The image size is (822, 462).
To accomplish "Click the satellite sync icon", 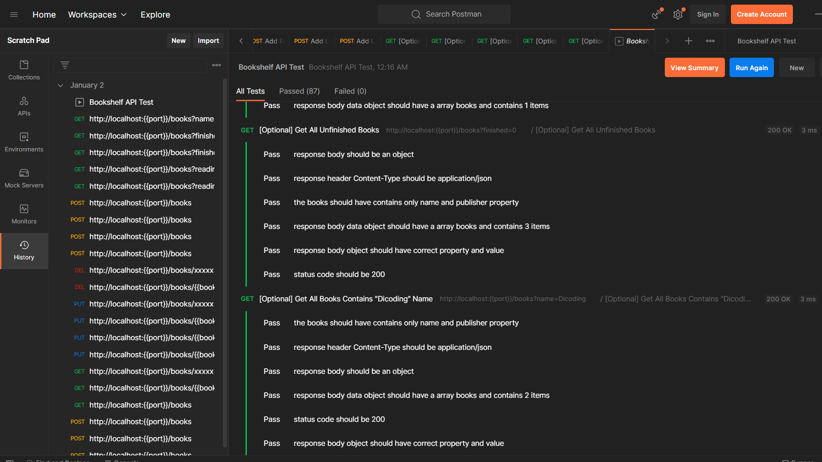I will pyautogui.click(x=656, y=14).
